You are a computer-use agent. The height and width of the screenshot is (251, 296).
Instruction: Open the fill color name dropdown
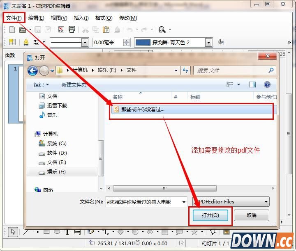[x=208, y=42]
